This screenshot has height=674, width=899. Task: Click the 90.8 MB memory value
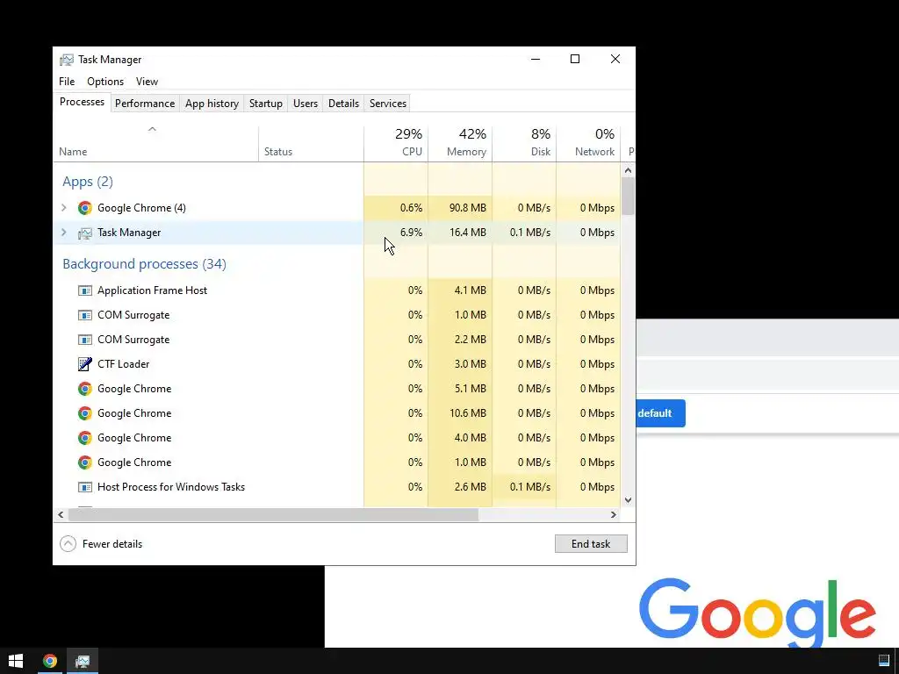click(x=467, y=208)
